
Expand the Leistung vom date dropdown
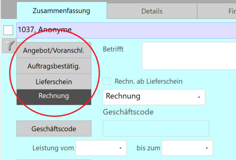coord(120,148)
